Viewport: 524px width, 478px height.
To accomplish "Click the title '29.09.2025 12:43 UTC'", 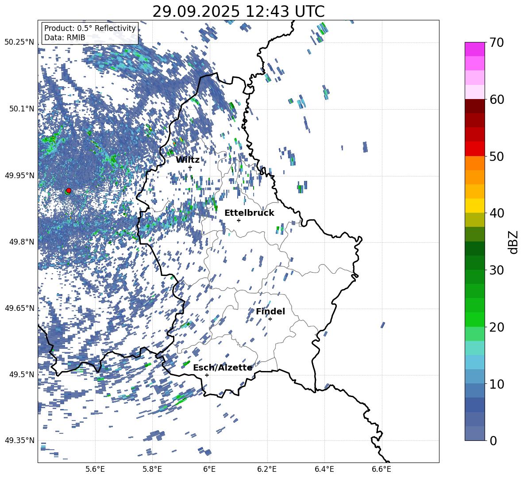I will pyautogui.click(x=239, y=12).
